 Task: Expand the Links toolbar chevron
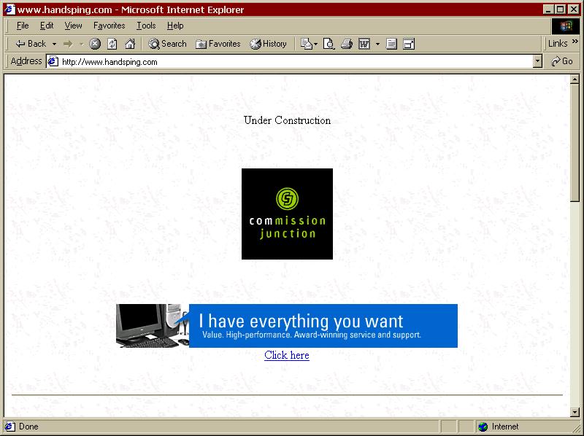(575, 42)
